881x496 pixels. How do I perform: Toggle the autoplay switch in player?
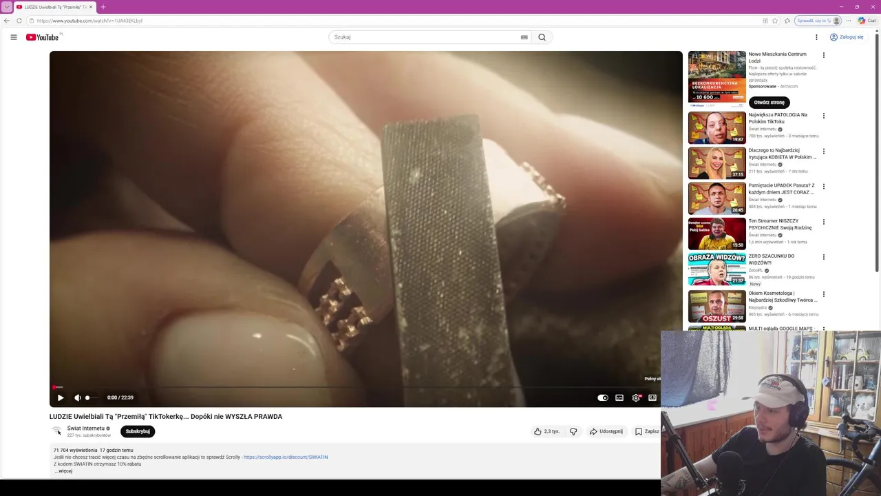(x=603, y=397)
